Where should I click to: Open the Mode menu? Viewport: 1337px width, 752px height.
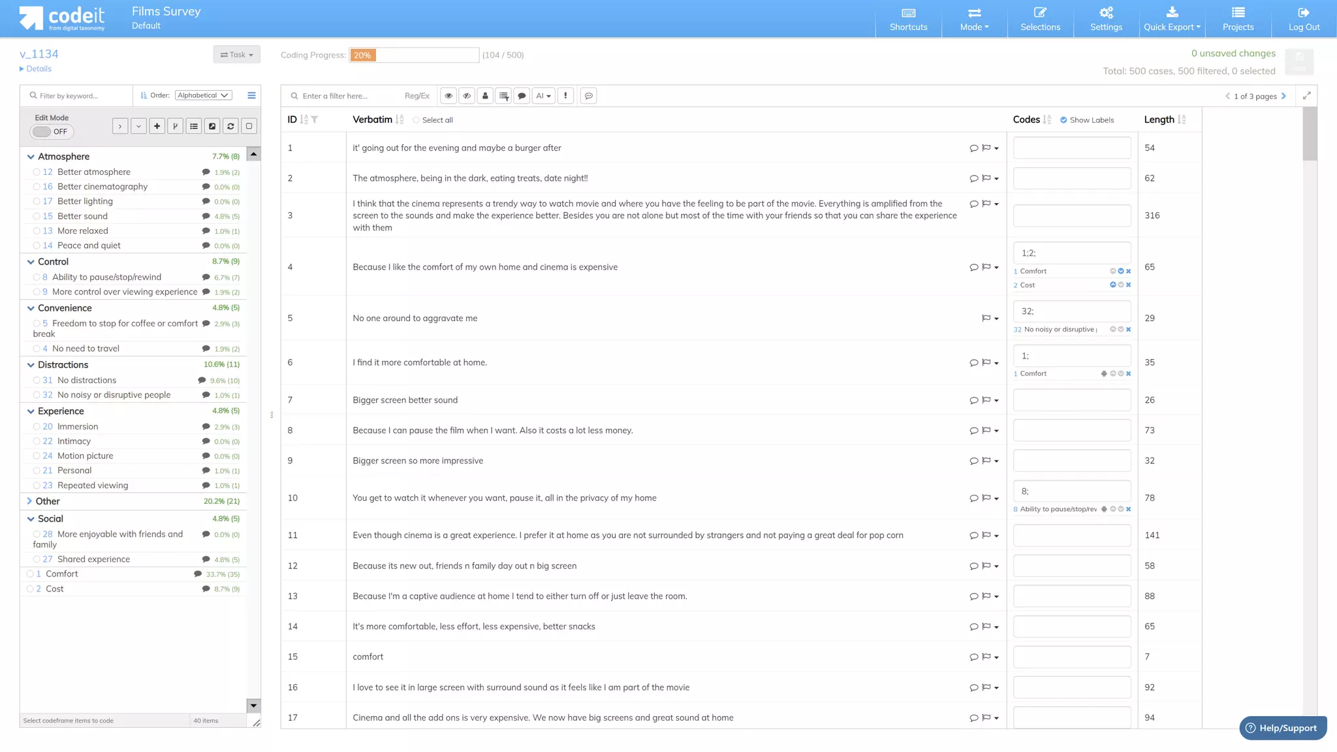[x=974, y=19]
